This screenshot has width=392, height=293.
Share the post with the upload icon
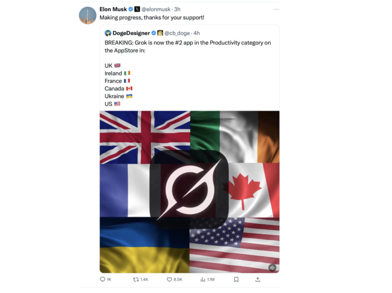[258, 280]
